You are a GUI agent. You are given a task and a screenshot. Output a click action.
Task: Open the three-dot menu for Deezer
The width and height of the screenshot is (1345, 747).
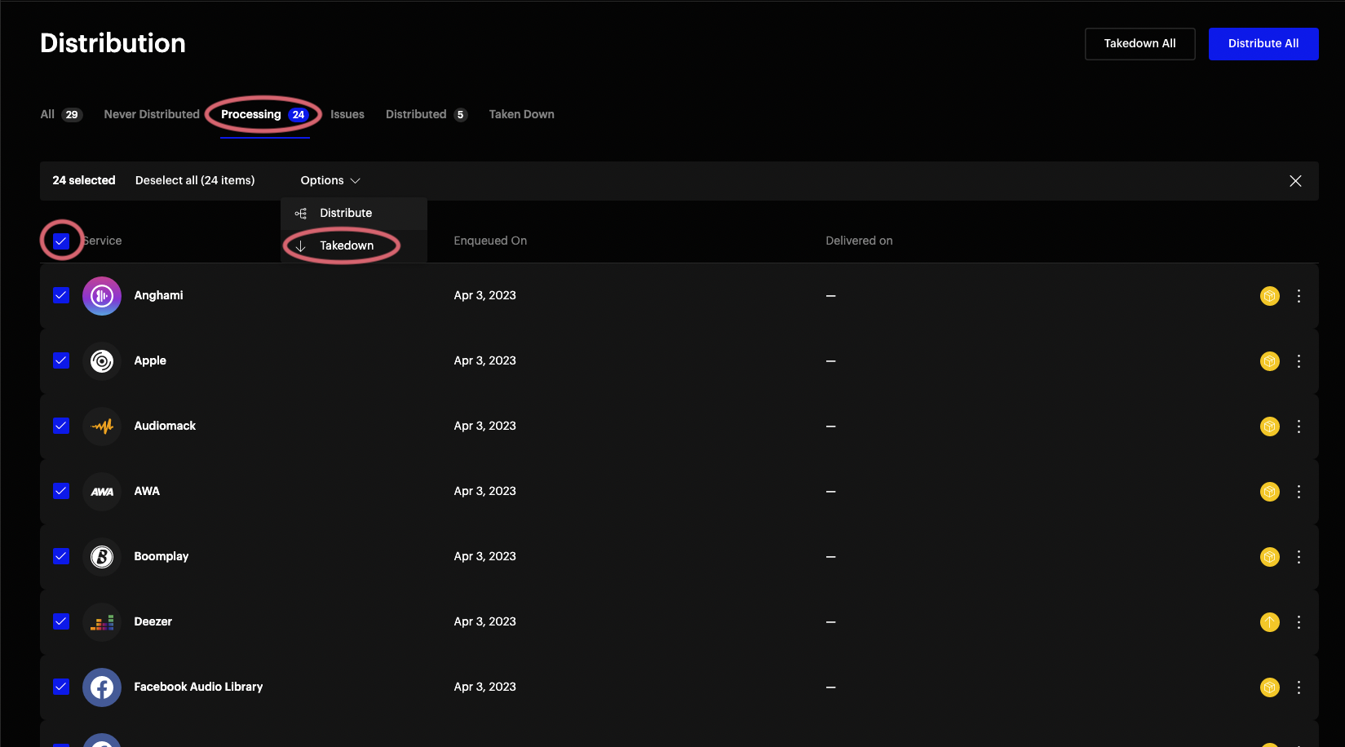click(1299, 622)
